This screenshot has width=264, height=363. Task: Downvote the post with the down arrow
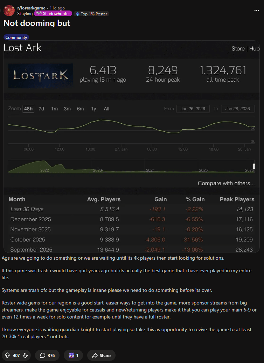coord(25,355)
